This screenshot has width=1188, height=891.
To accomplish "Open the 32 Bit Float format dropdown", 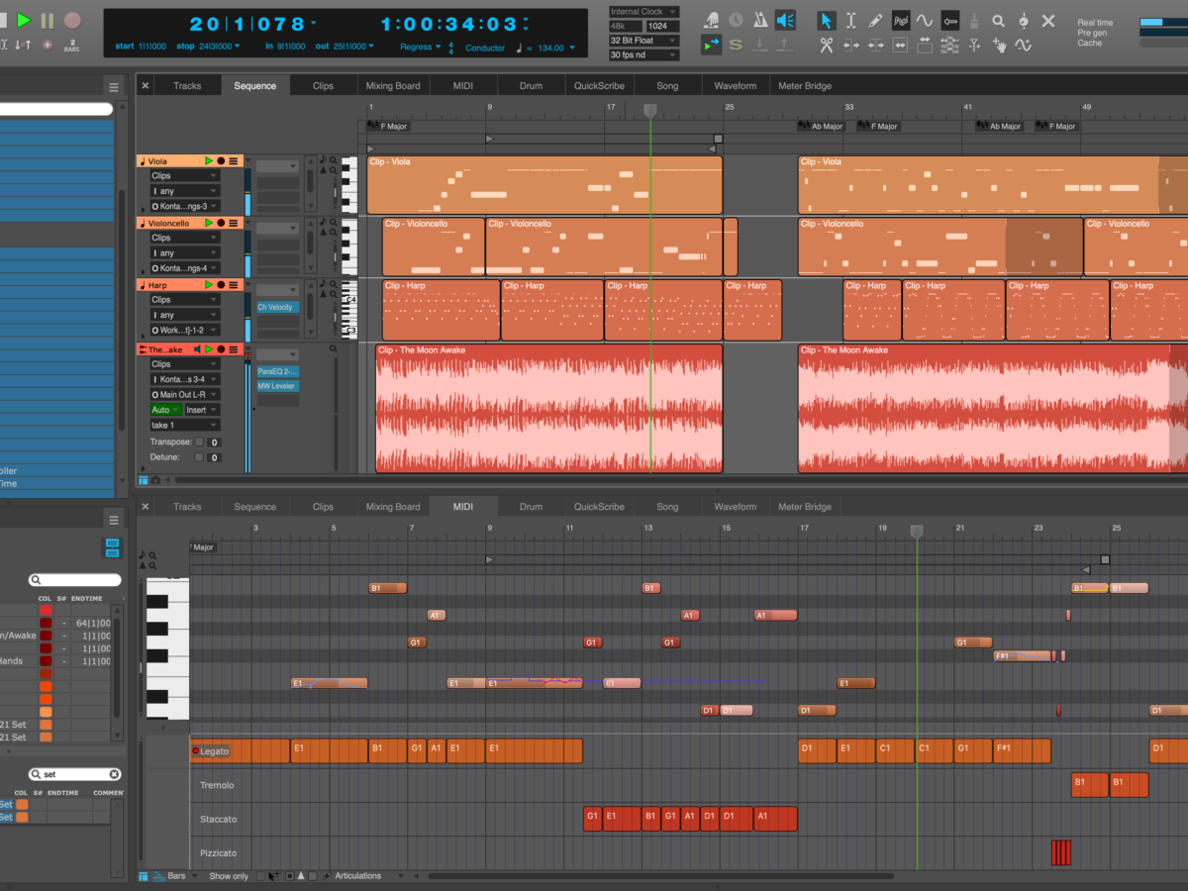I will [x=643, y=41].
